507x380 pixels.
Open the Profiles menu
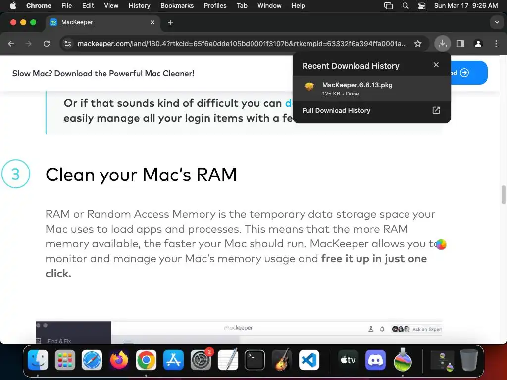point(215,5)
